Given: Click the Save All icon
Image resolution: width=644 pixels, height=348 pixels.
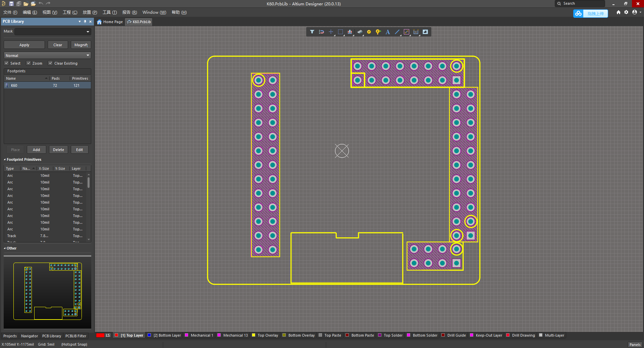Looking at the screenshot, I should pos(18,4).
